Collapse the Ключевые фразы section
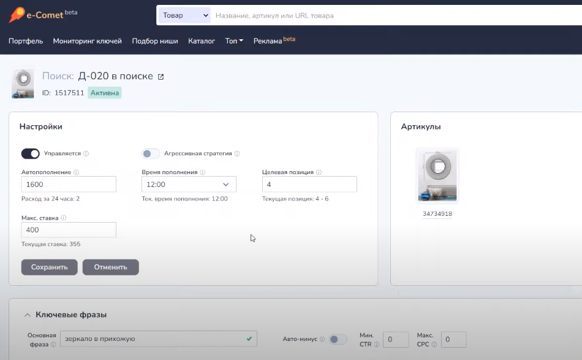582x360 pixels. (x=27, y=315)
